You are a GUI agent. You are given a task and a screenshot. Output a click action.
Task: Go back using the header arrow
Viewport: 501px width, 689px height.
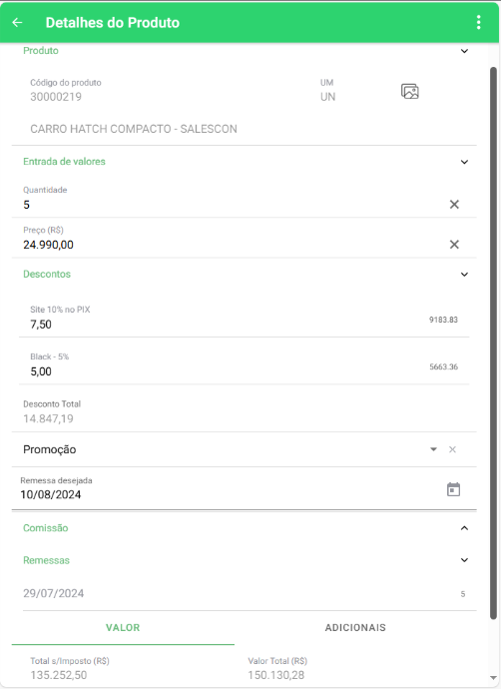click(17, 22)
